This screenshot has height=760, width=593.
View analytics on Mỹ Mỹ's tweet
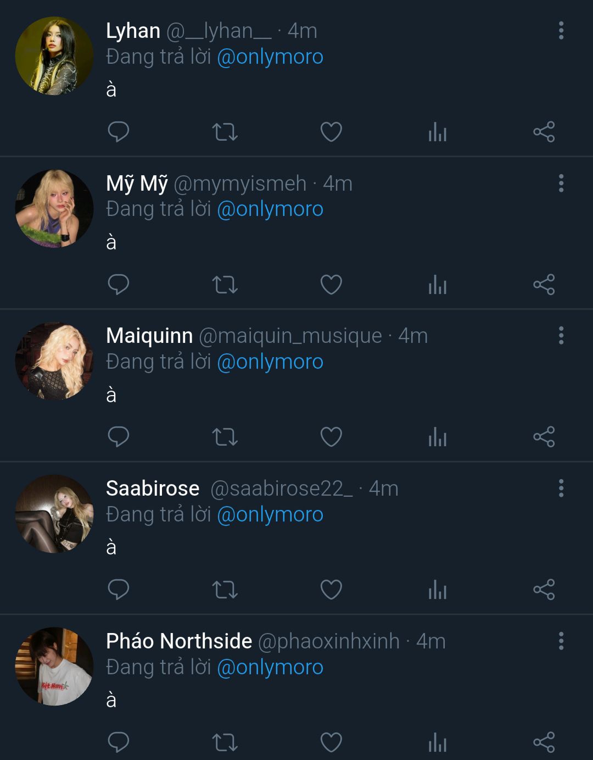tap(438, 285)
